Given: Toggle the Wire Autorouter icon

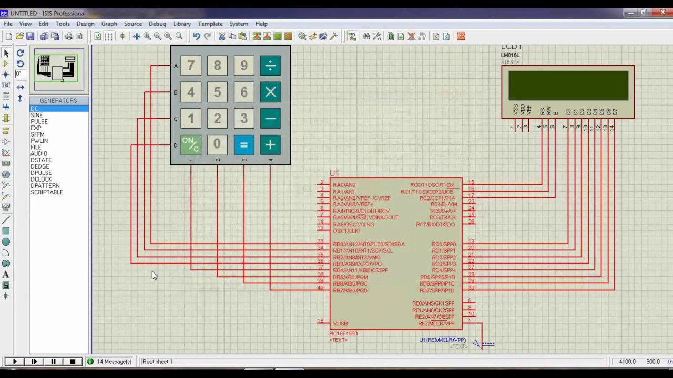Looking at the screenshot, I should click(x=352, y=36).
